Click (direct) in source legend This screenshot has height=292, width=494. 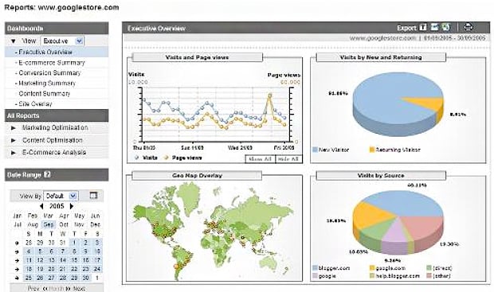pos(442,268)
